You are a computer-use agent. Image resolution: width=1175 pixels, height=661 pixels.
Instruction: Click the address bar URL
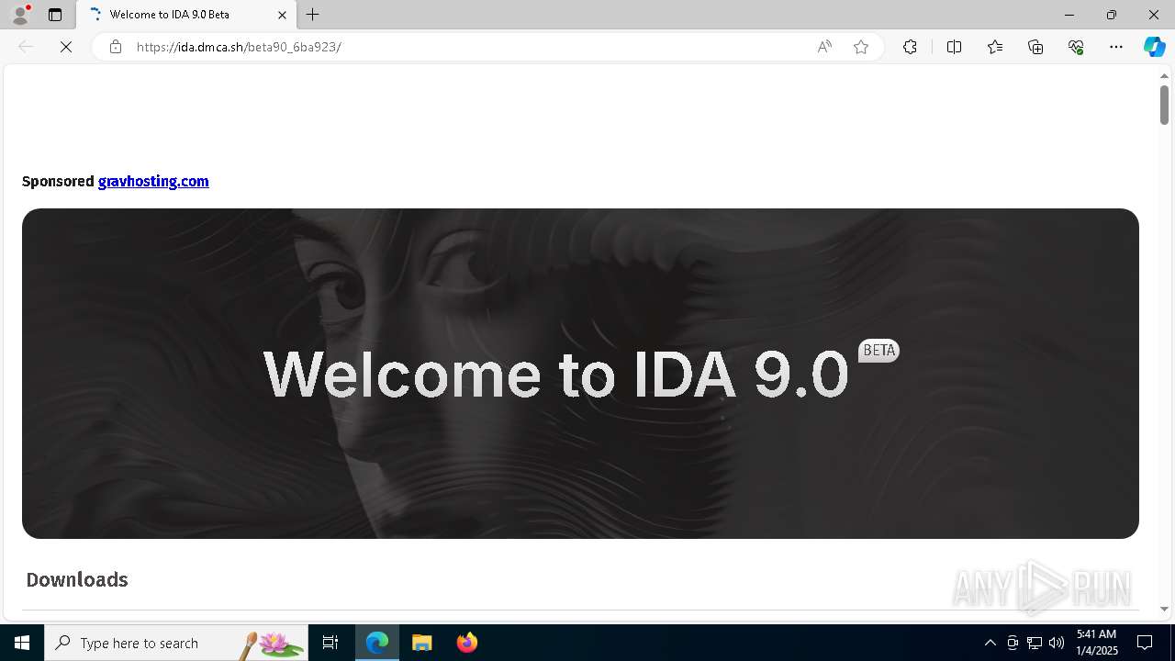click(x=239, y=47)
